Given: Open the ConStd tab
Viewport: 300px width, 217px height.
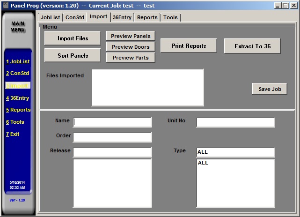Looking at the screenshot, I should click(x=74, y=17).
